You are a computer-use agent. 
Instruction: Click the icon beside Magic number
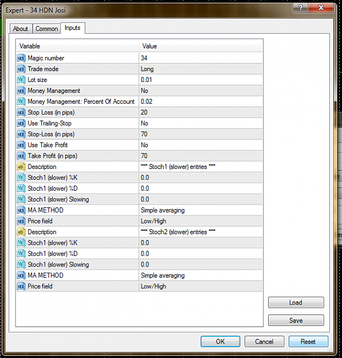pyautogui.click(x=21, y=58)
